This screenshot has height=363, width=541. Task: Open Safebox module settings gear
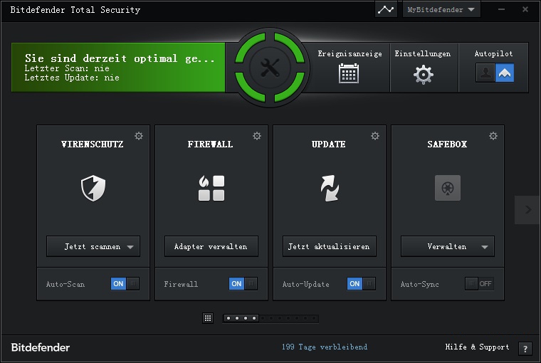pyautogui.click(x=493, y=136)
